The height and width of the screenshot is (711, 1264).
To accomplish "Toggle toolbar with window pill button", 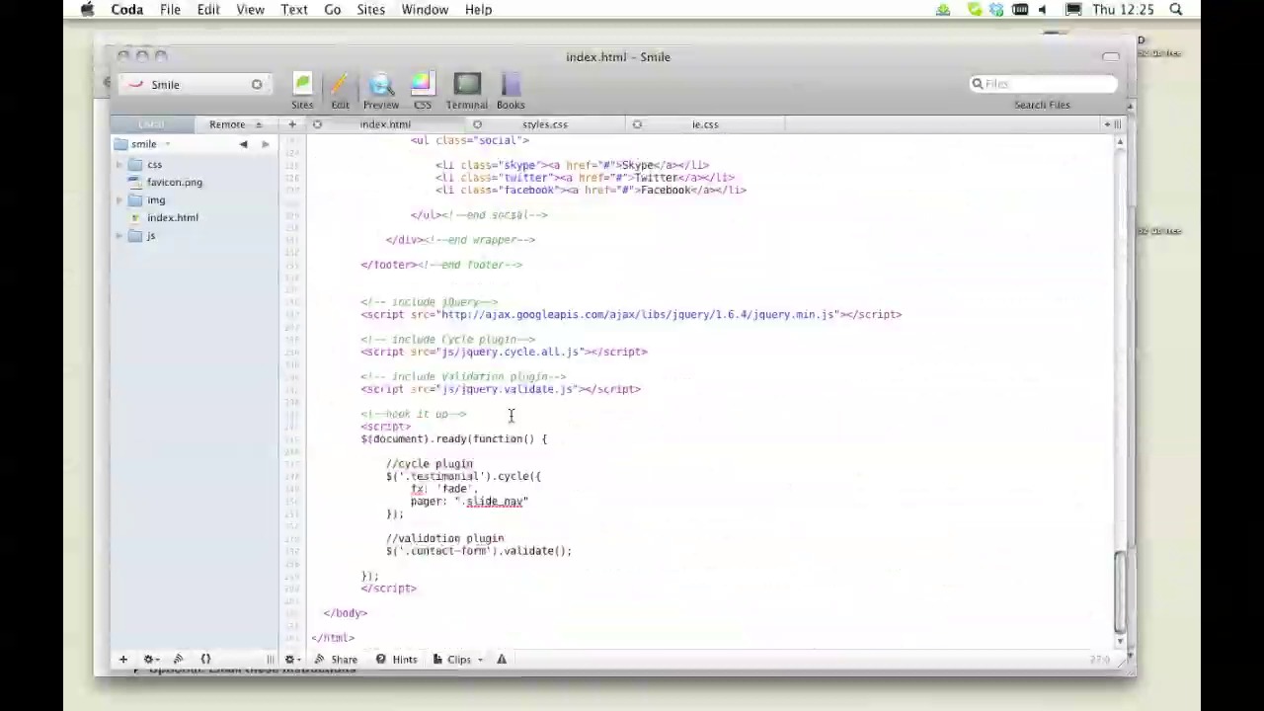I will (x=1111, y=56).
